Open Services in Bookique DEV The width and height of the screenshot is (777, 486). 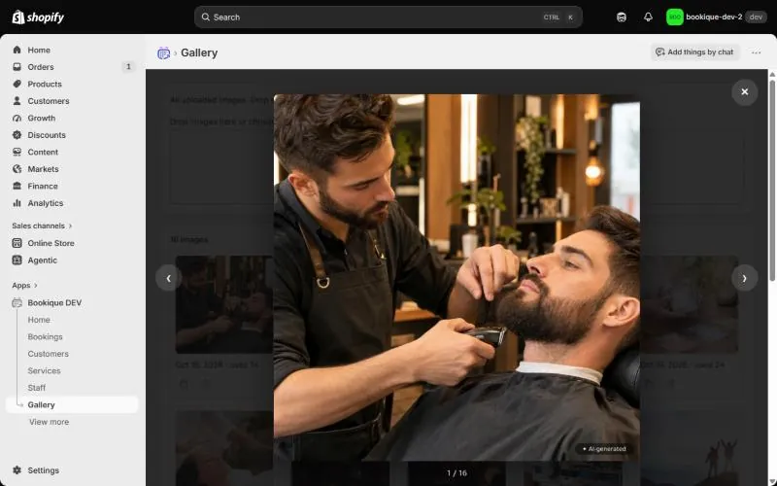[x=44, y=371]
